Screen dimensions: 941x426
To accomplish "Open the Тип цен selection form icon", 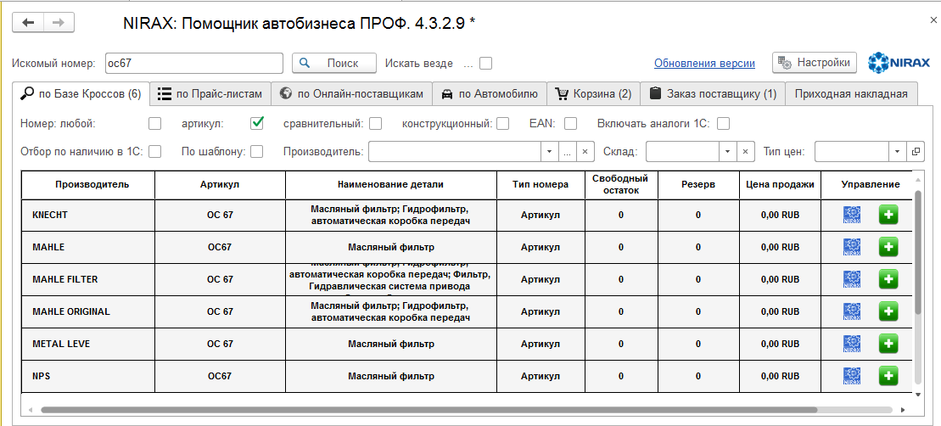I will [x=916, y=152].
